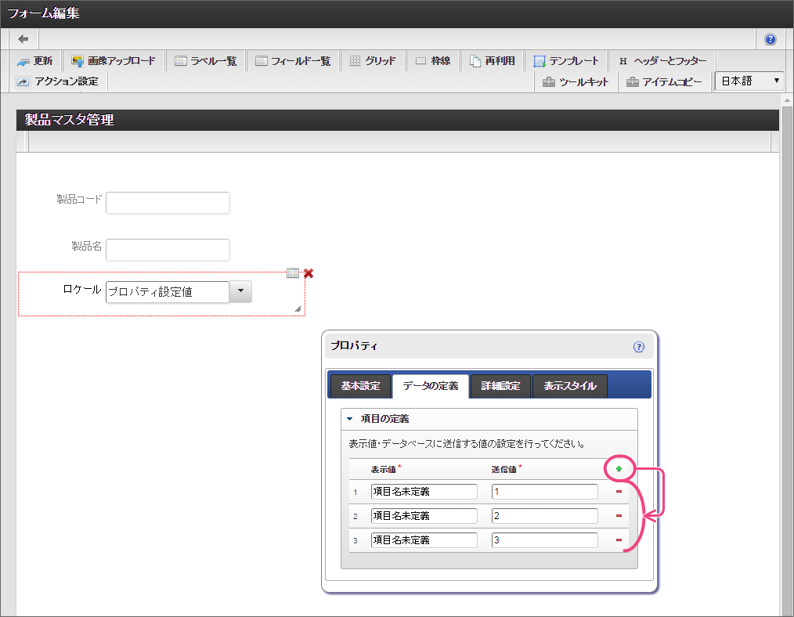Open properties icon of ロケール item
This screenshot has height=617, width=794.
293,273
